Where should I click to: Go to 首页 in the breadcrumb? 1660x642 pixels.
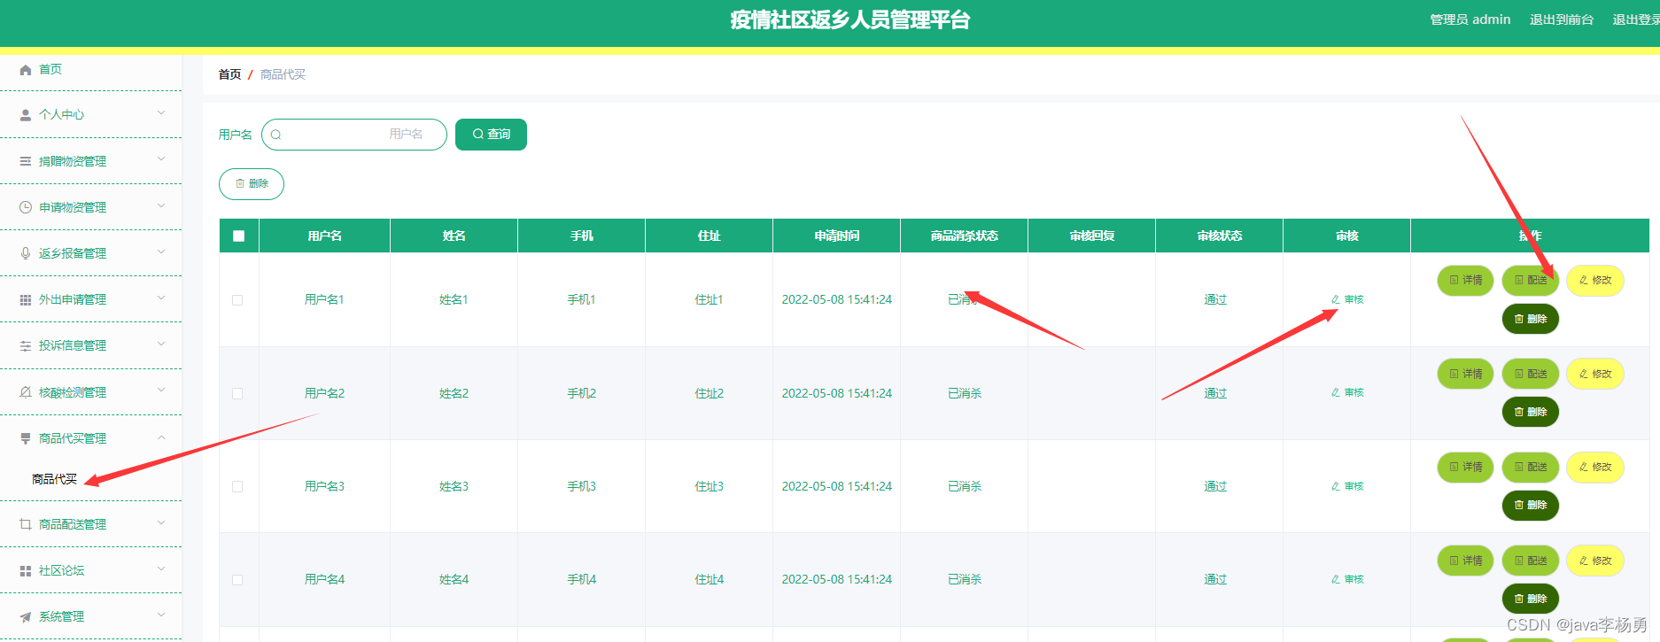coord(229,74)
